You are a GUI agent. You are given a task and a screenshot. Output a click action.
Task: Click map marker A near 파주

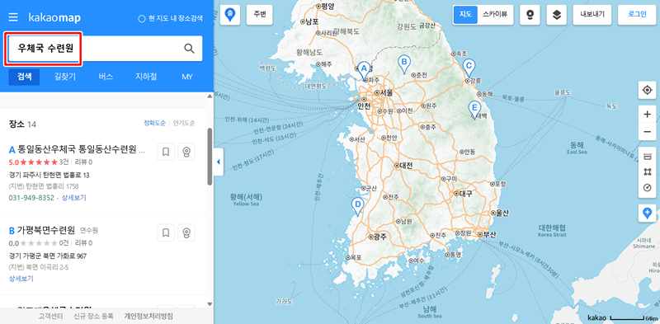click(x=365, y=70)
